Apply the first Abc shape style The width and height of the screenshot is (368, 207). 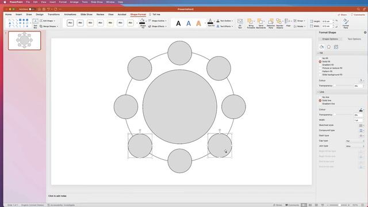[70, 23]
